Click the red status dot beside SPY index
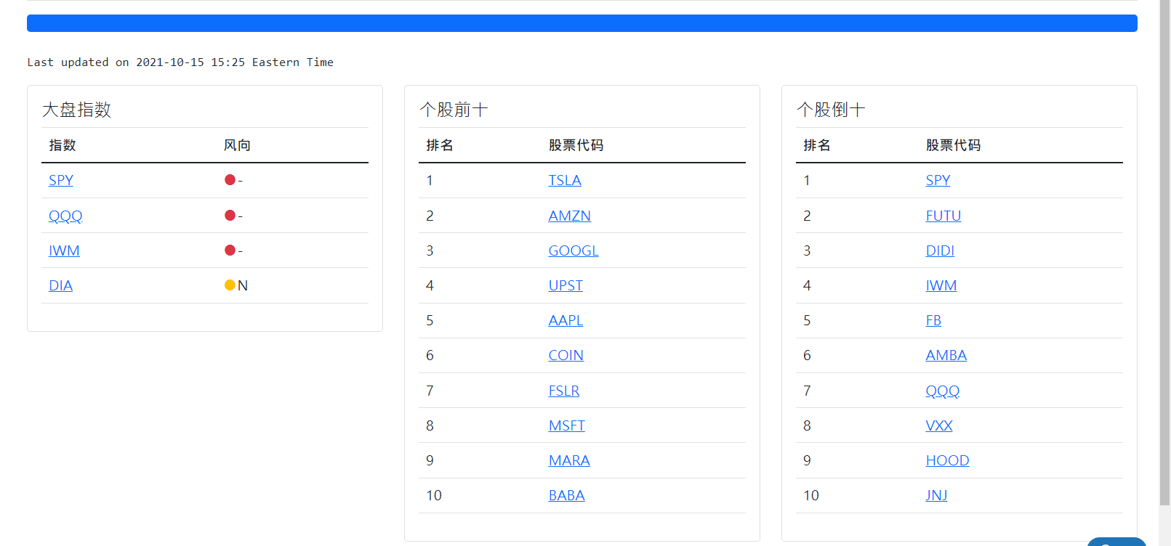The width and height of the screenshot is (1171, 546). click(230, 180)
